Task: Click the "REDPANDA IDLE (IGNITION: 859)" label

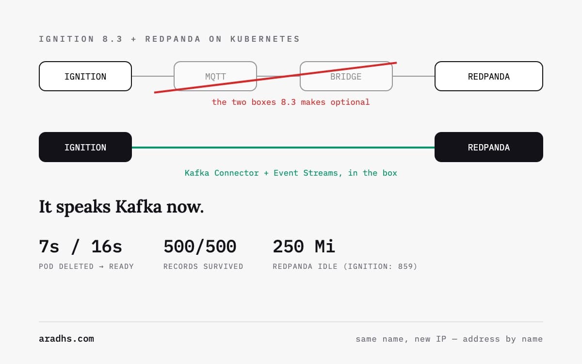Action: [345, 266]
